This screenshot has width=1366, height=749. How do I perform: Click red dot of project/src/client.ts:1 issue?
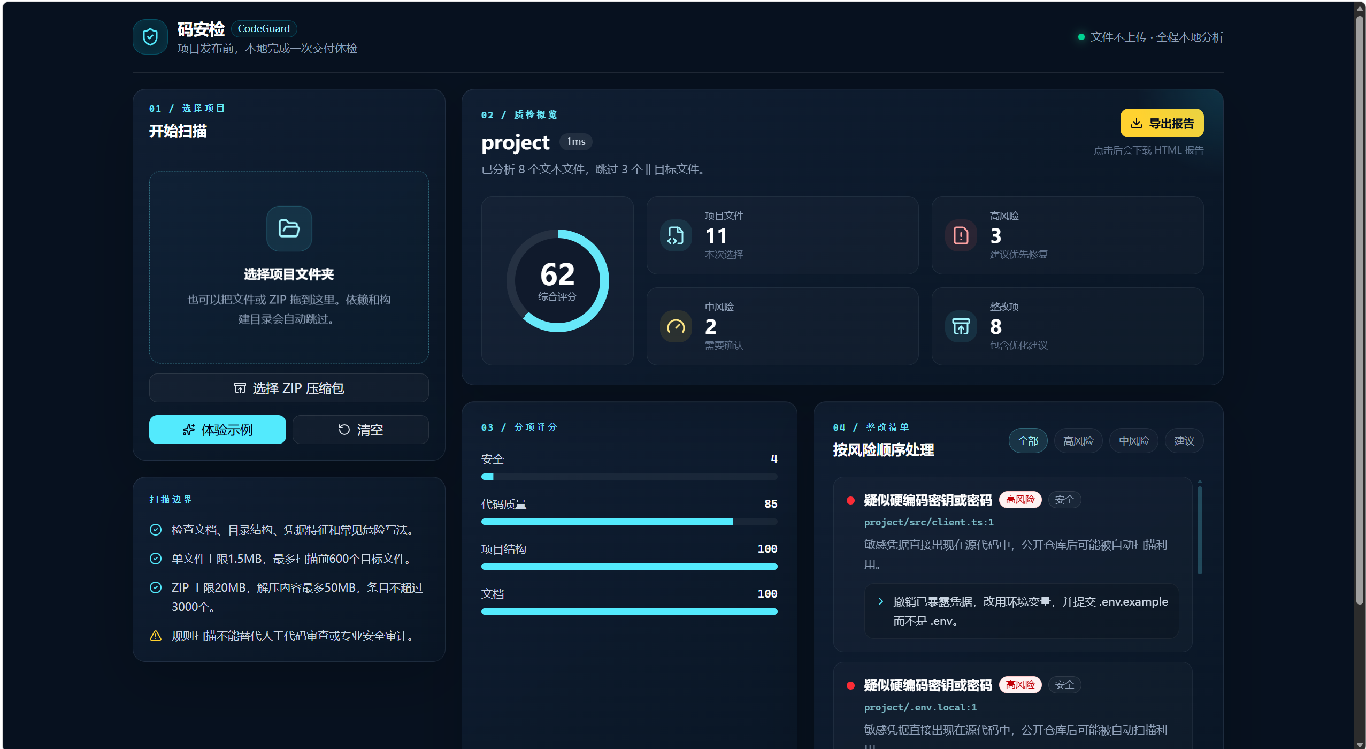[850, 500]
